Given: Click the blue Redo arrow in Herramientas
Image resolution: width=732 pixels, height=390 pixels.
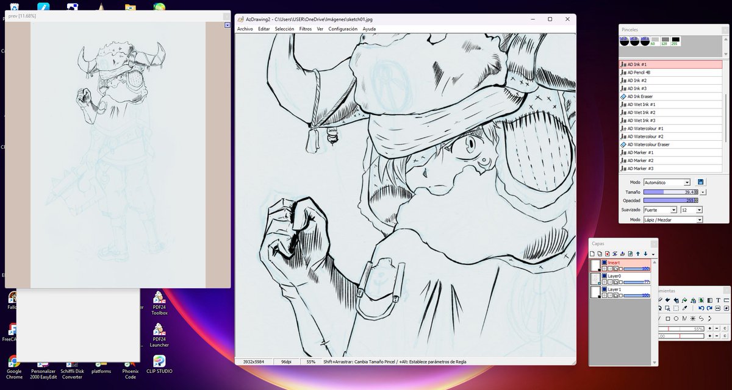Looking at the screenshot, I should coord(709,308).
